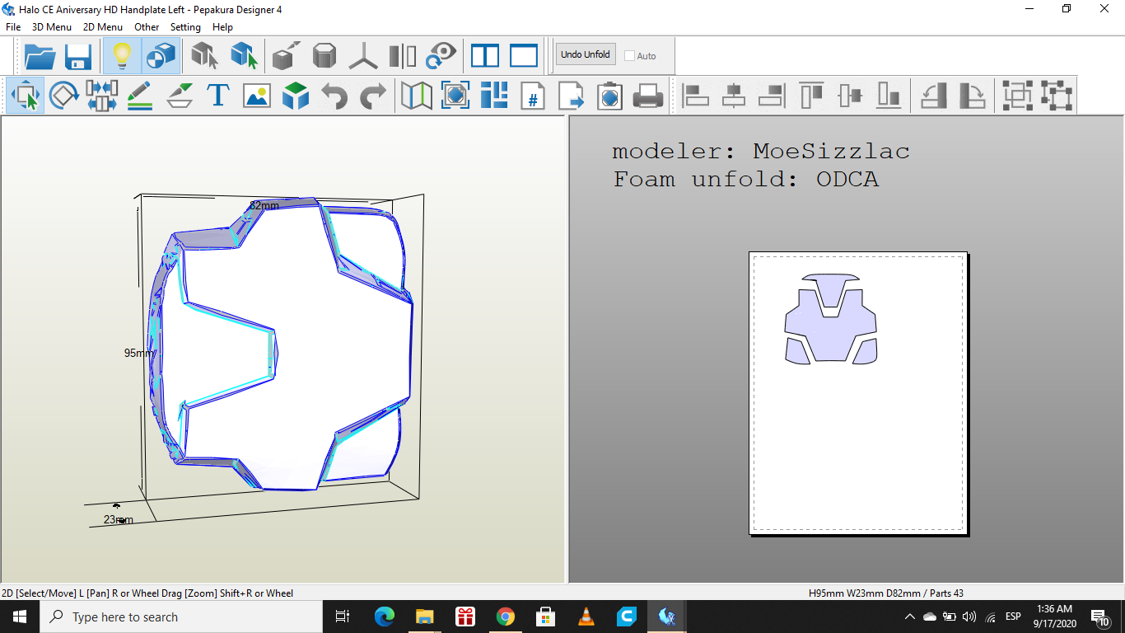
Task: Redo the action with the right arrow
Action: tap(373, 96)
